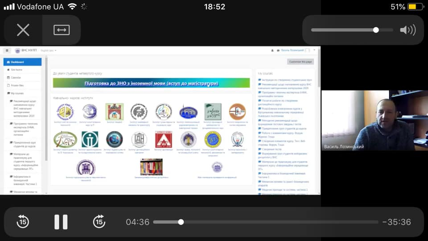Select Dashboard in the sidebar
The width and height of the screenshot is (428, 241).
[x=22, y=62]
